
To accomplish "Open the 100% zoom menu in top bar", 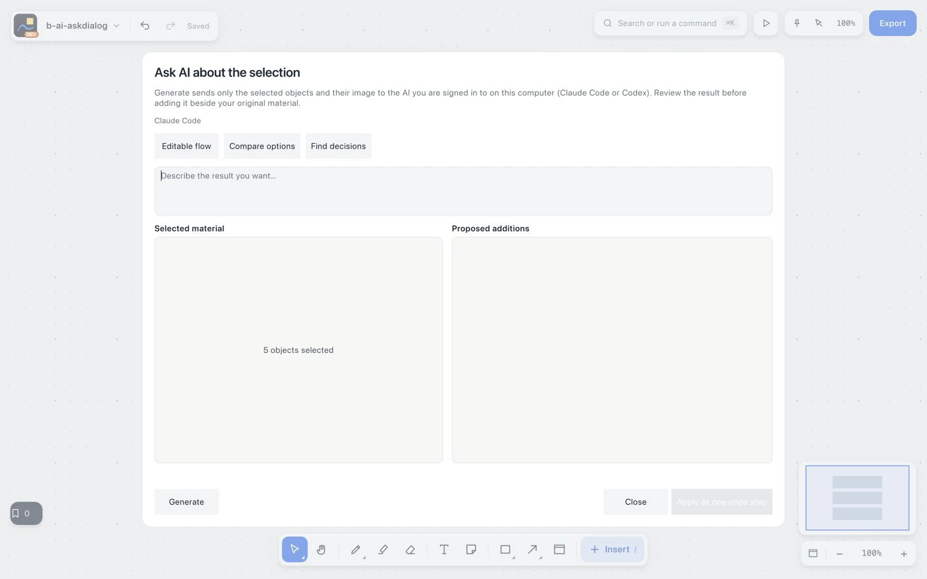I will (x=846, y=23).
